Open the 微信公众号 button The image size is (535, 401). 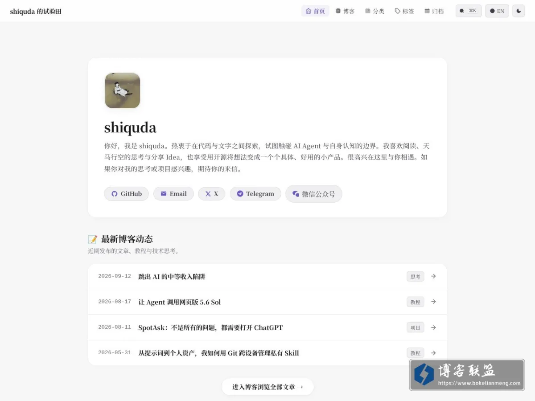pyautogui.click(x=314, y=194)
